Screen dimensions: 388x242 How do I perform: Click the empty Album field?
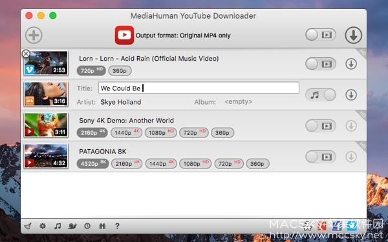pos(238,102)
